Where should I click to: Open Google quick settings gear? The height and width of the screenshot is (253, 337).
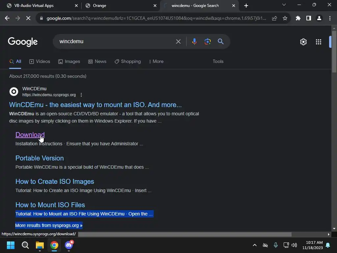tap(303, 42)
